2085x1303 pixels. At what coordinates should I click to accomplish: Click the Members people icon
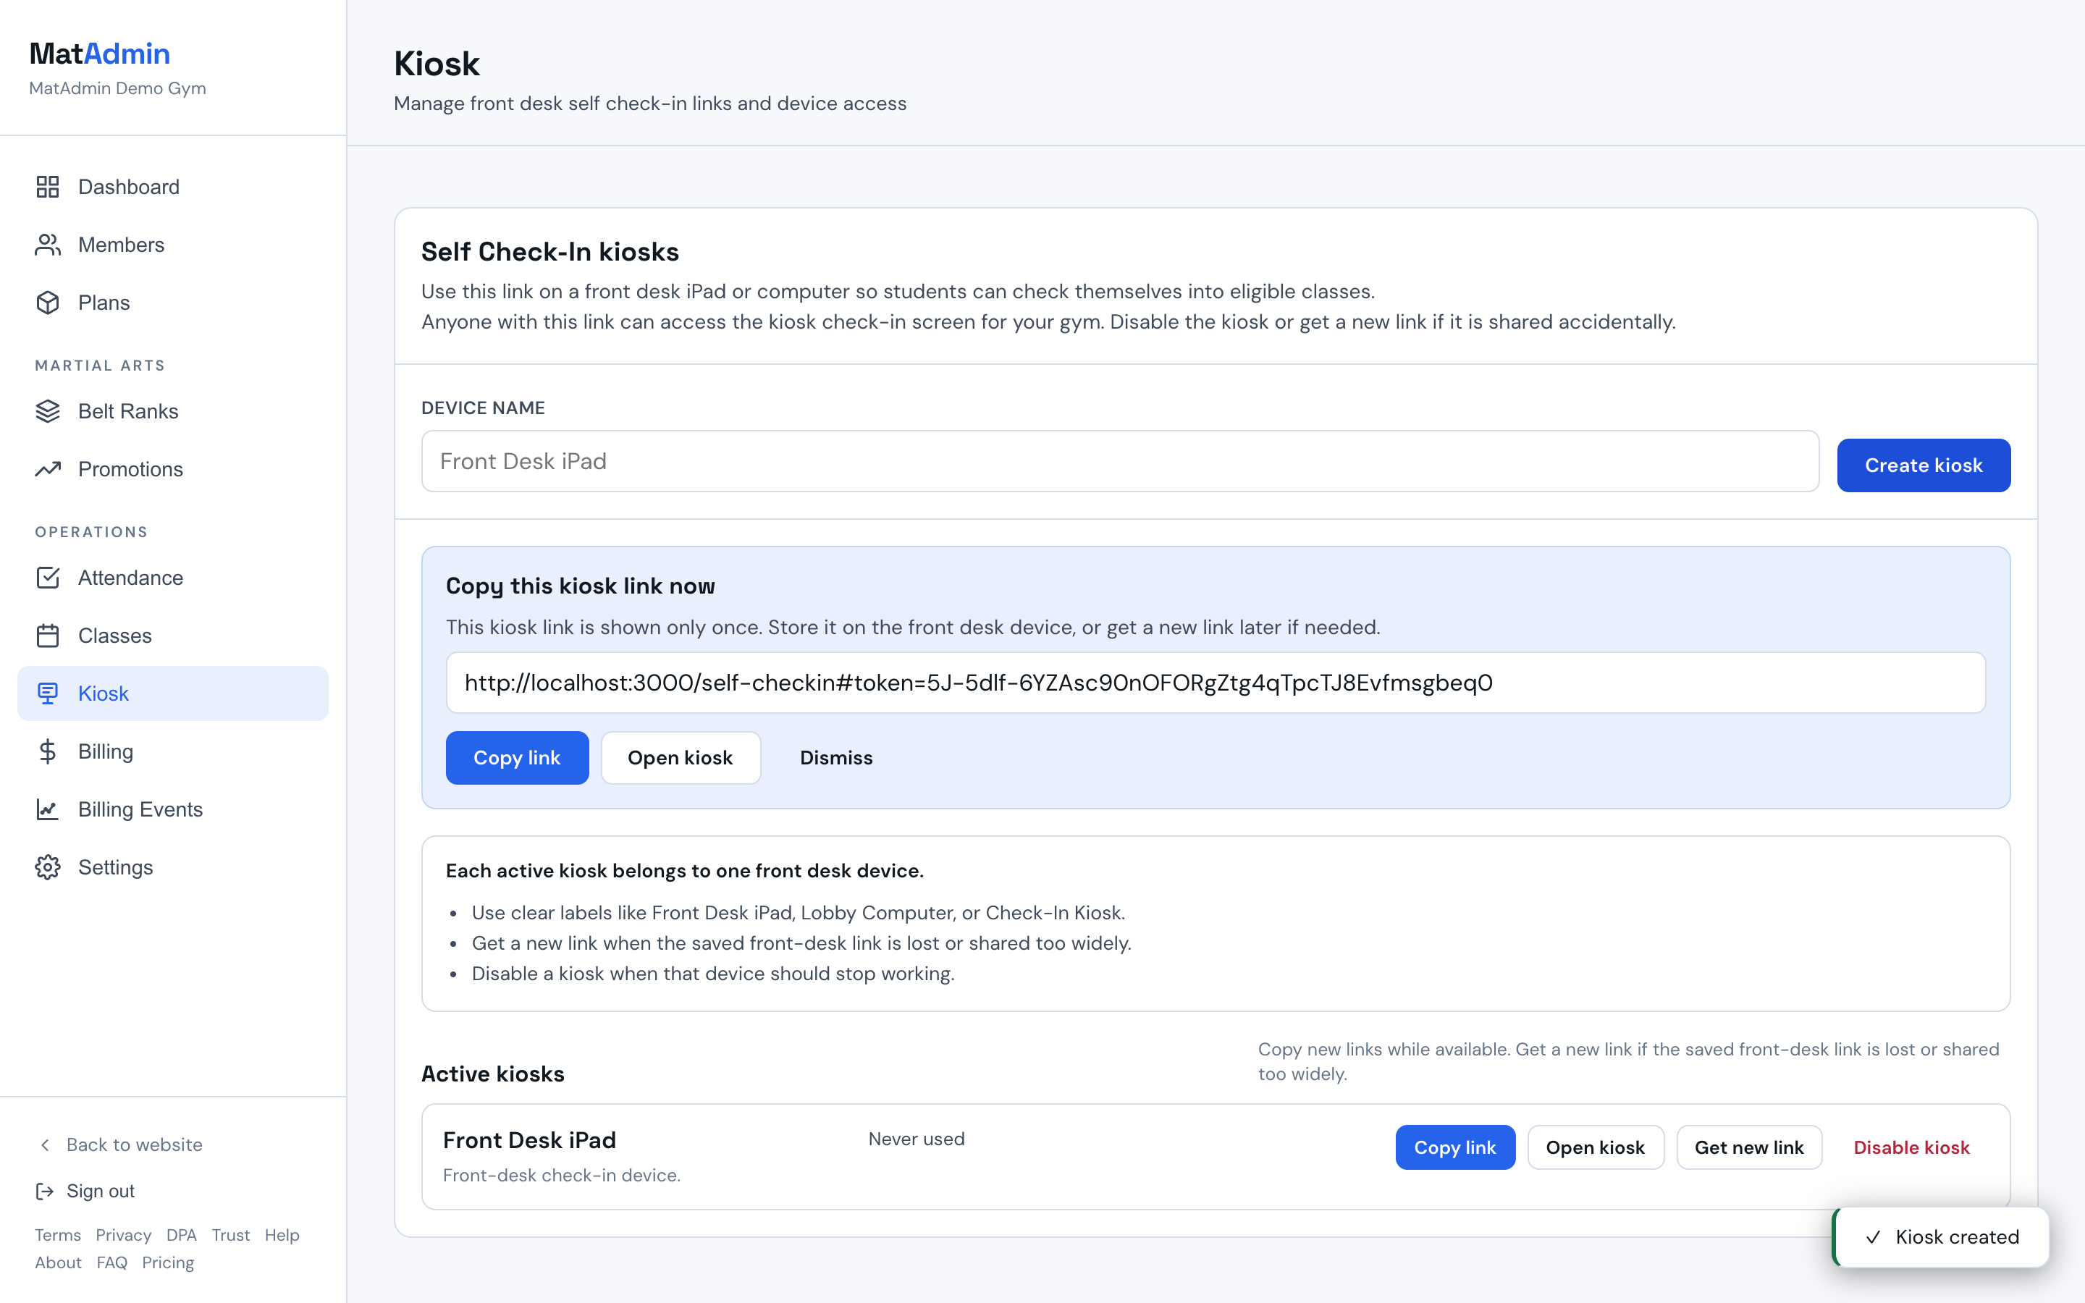47,245
